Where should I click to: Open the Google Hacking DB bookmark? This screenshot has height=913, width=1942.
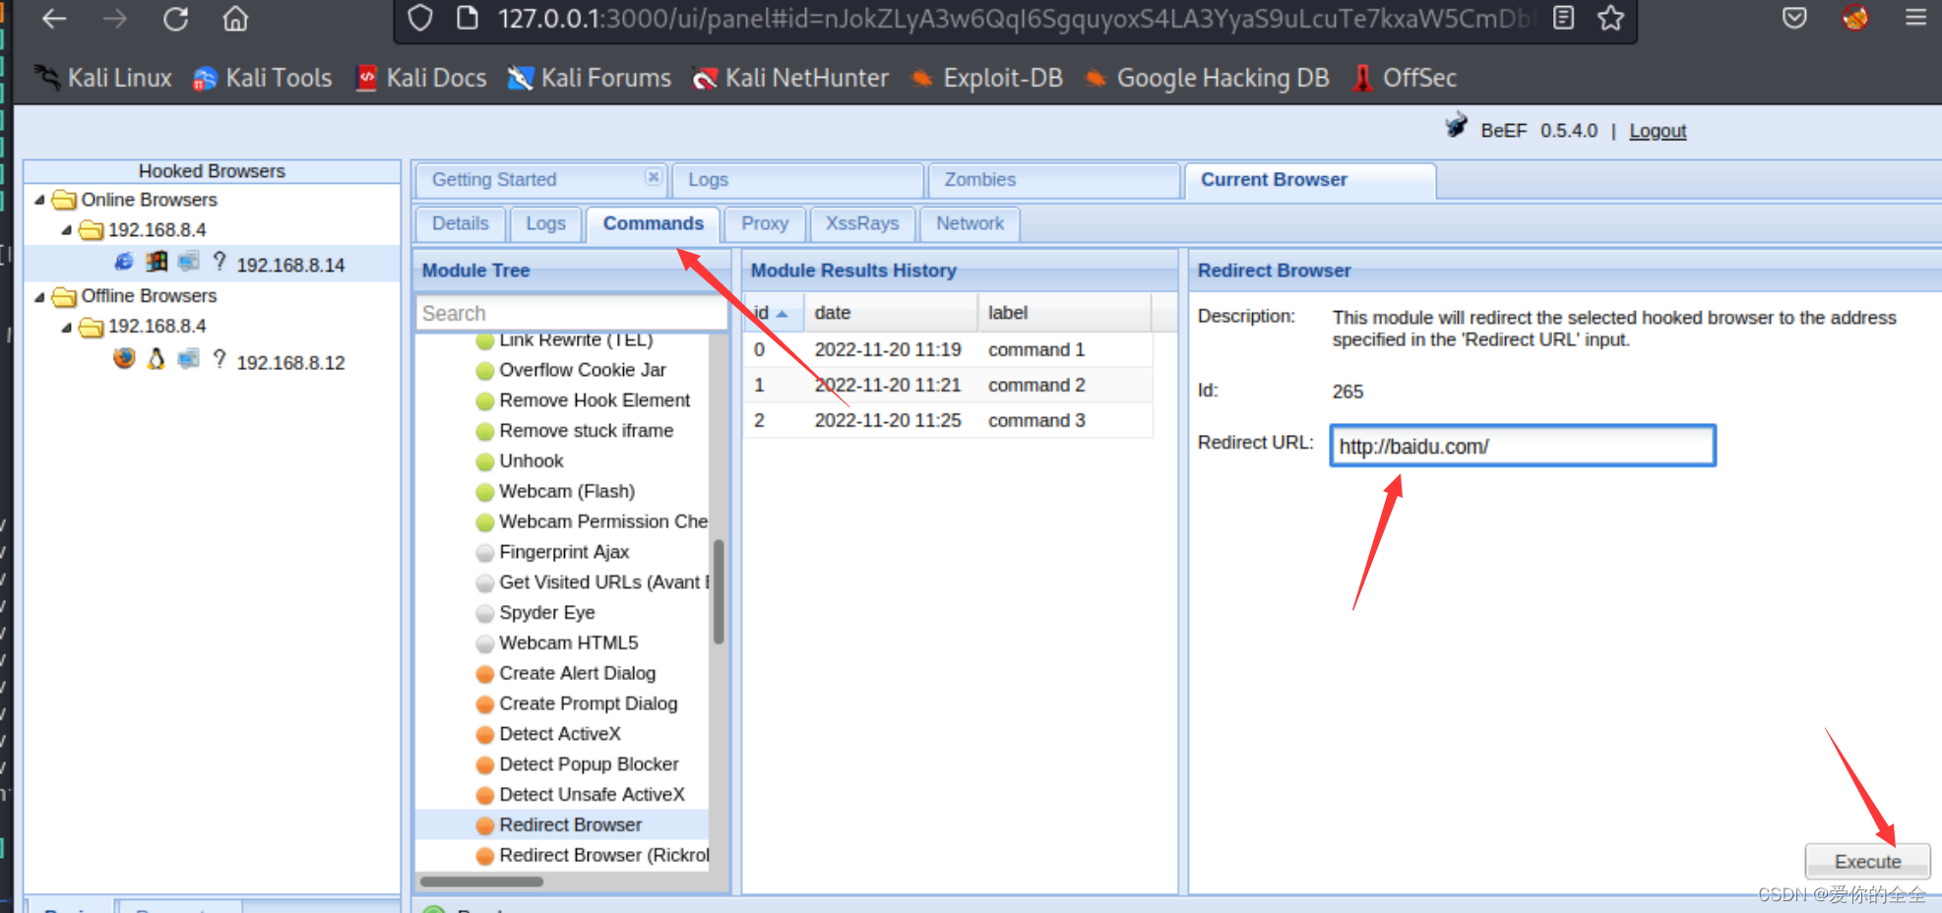coord(1207,78)
